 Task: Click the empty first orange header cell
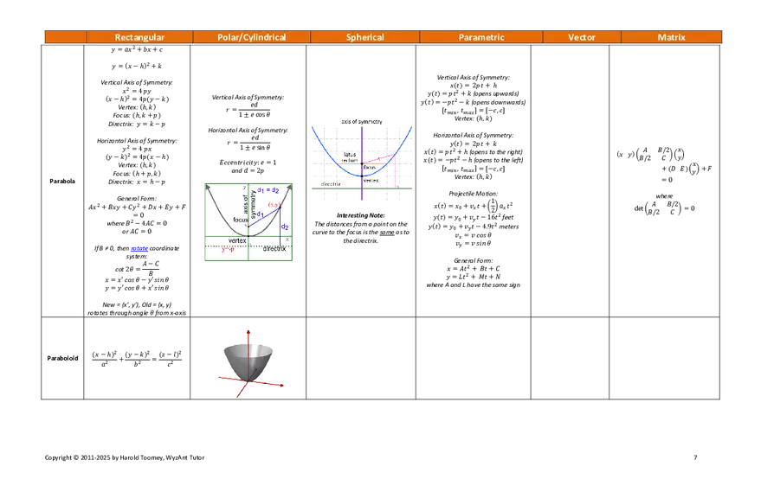pos(66,37)
